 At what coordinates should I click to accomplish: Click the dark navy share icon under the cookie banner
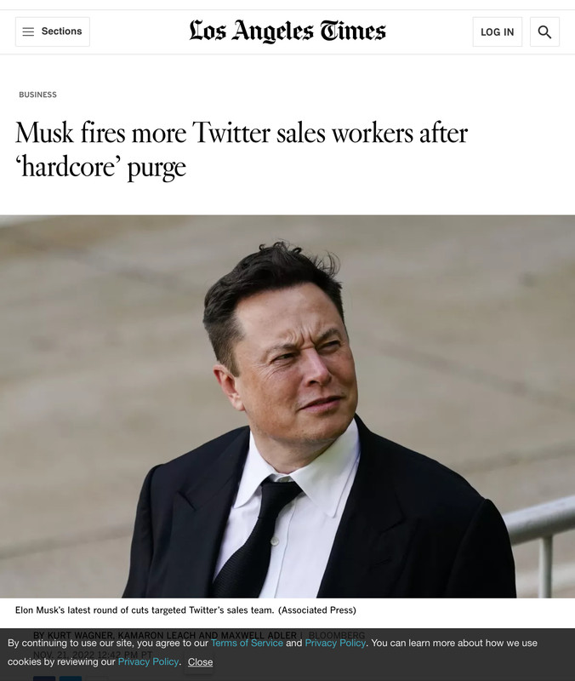tap(44, 678)
